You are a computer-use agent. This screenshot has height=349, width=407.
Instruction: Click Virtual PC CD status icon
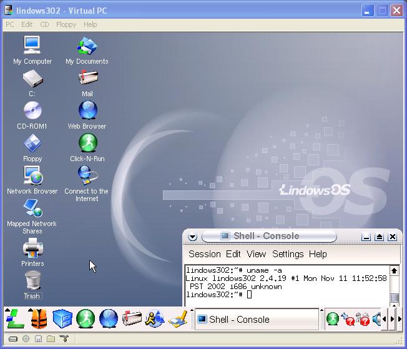click(x=26, y=338)
